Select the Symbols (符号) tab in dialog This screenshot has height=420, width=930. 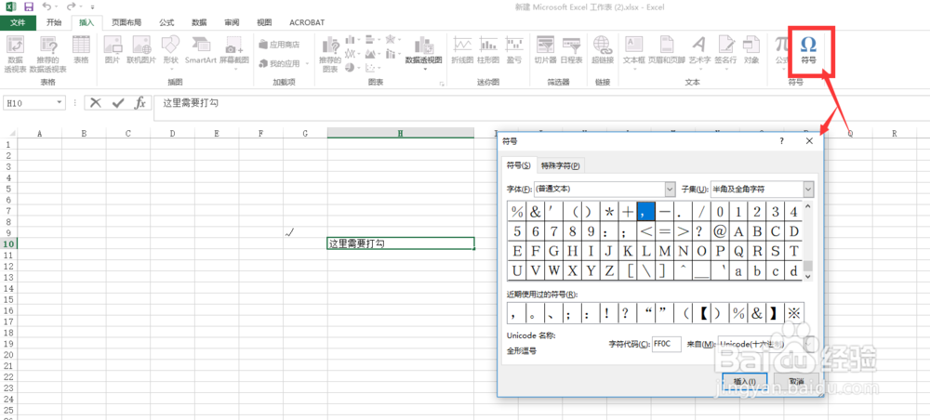[x=518, y=166]
